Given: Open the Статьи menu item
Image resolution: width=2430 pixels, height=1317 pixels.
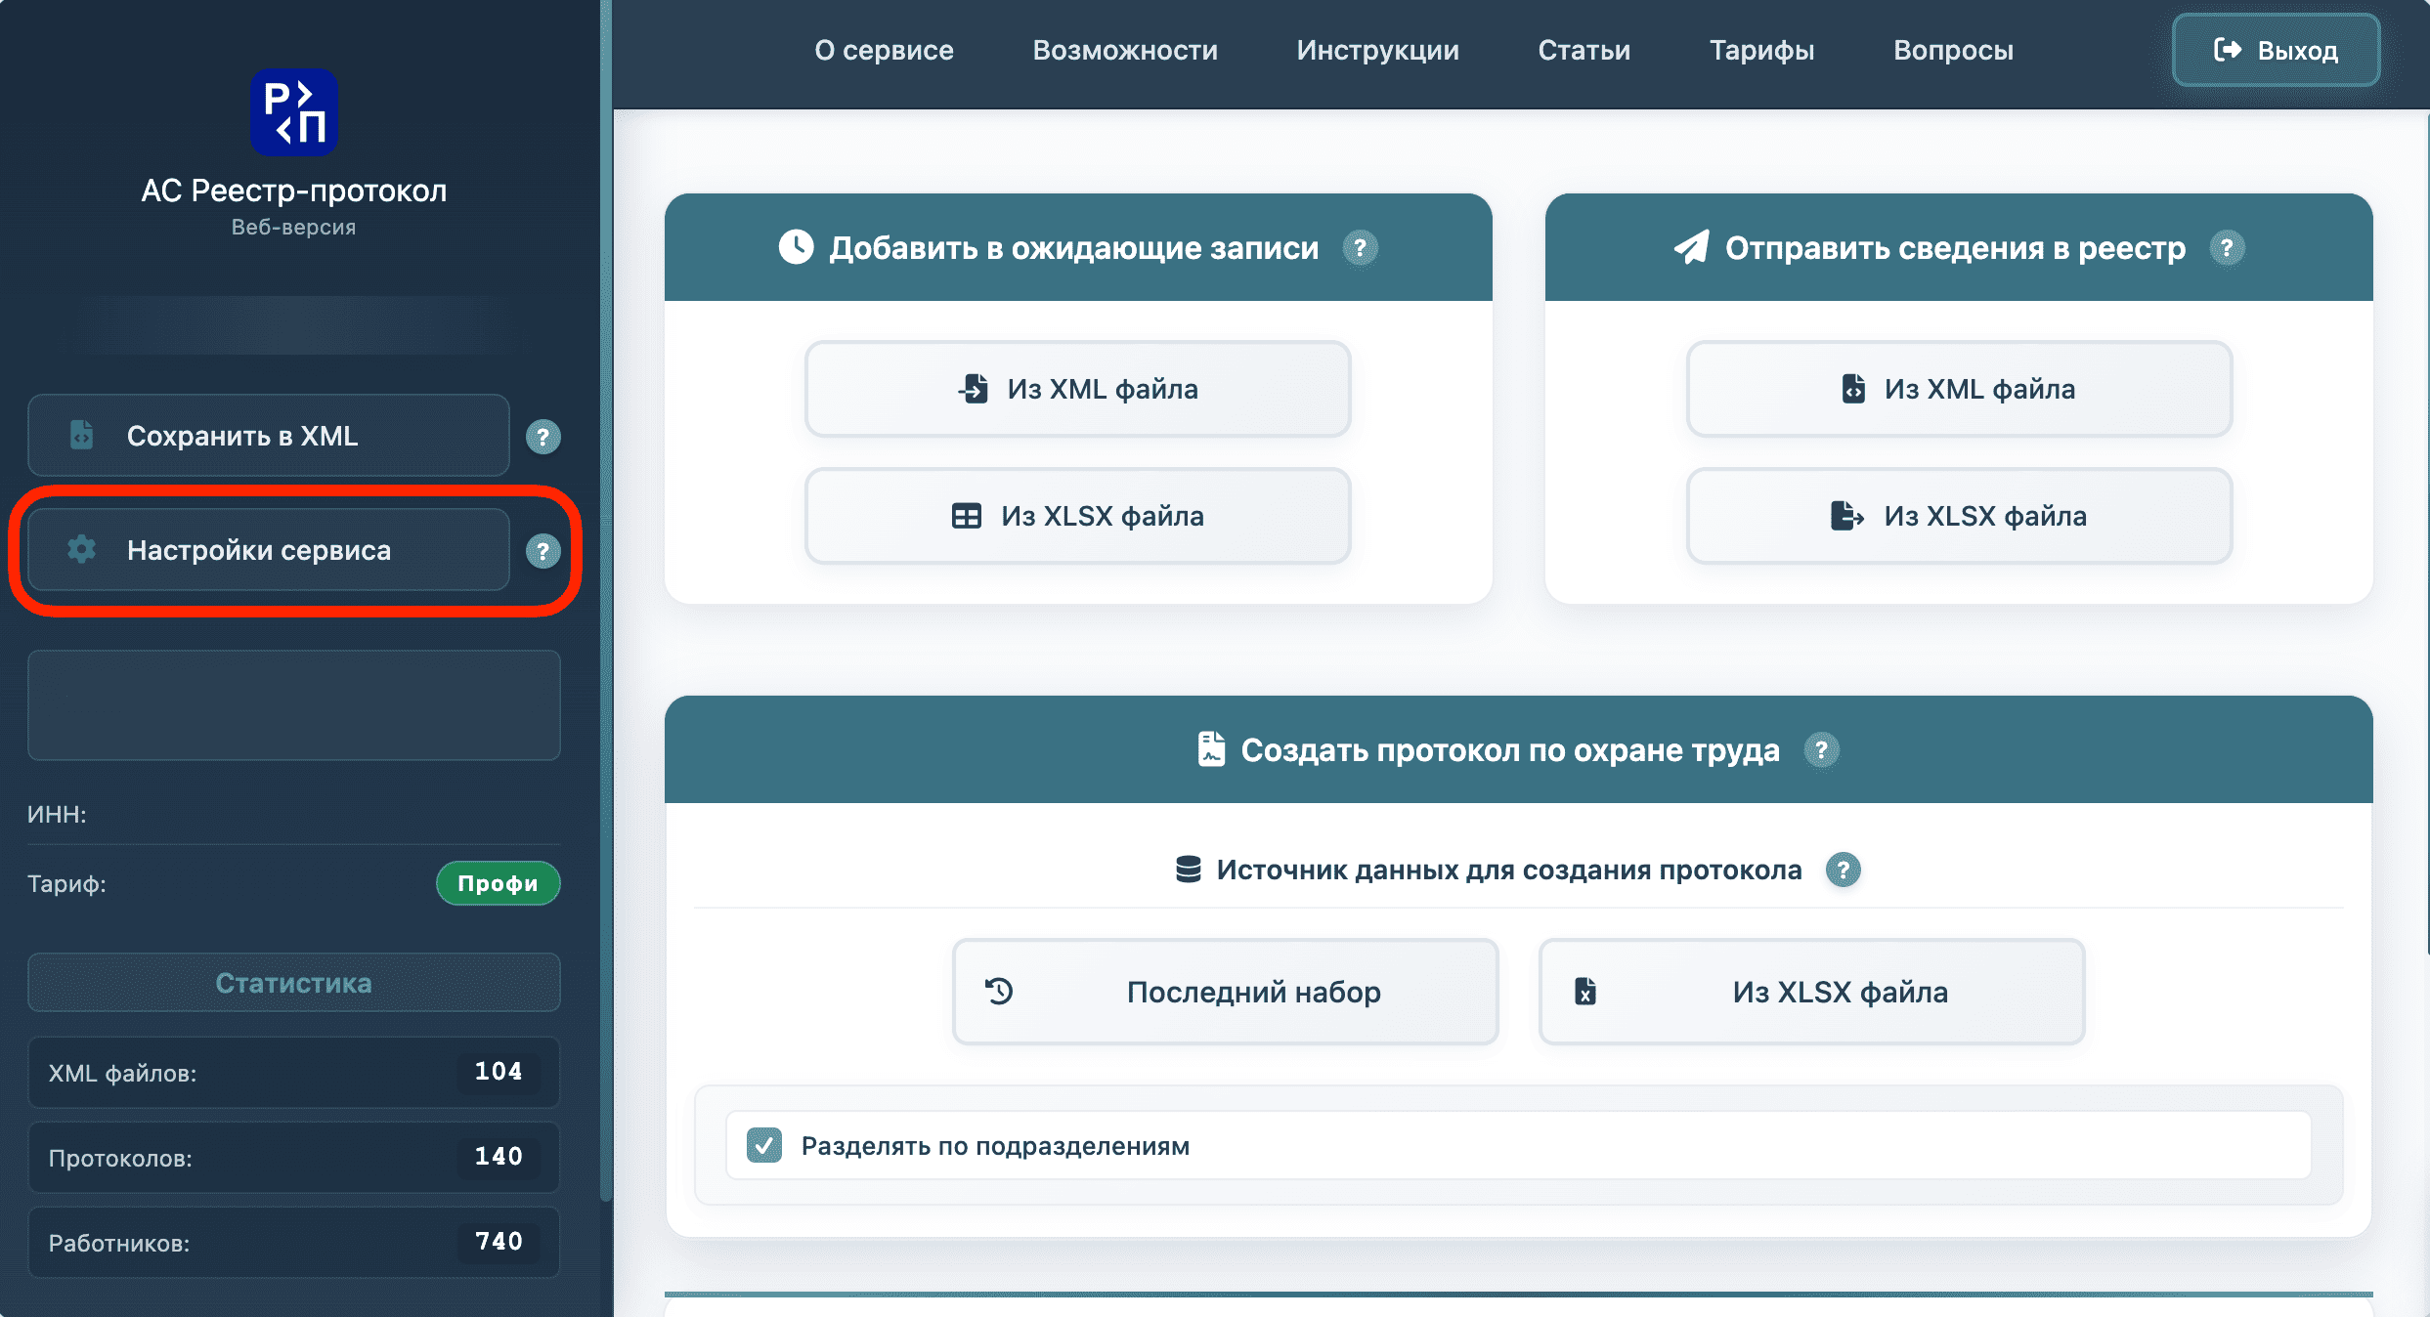Looking at the screenshot, I should [x=1584, y=50].
